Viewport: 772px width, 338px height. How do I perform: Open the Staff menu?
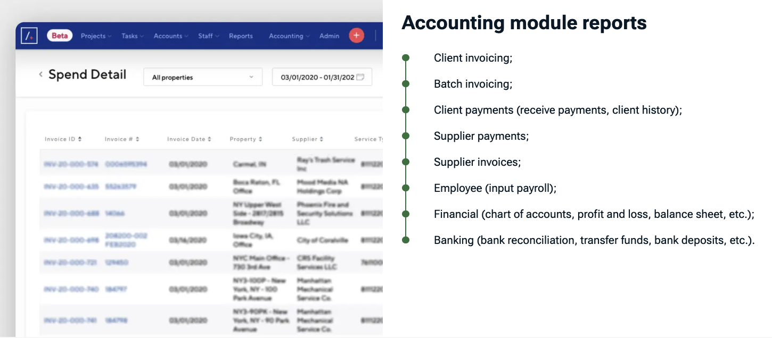pyautogui.click(x=208, y=36)
